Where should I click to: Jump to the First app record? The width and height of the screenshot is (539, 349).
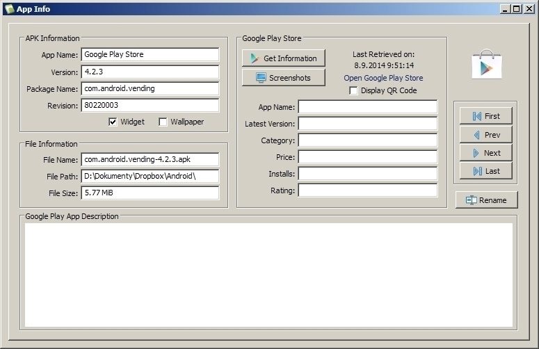(485, 116)
